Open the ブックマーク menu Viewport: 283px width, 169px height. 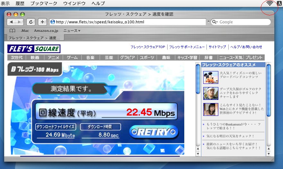tap(44, 3)
